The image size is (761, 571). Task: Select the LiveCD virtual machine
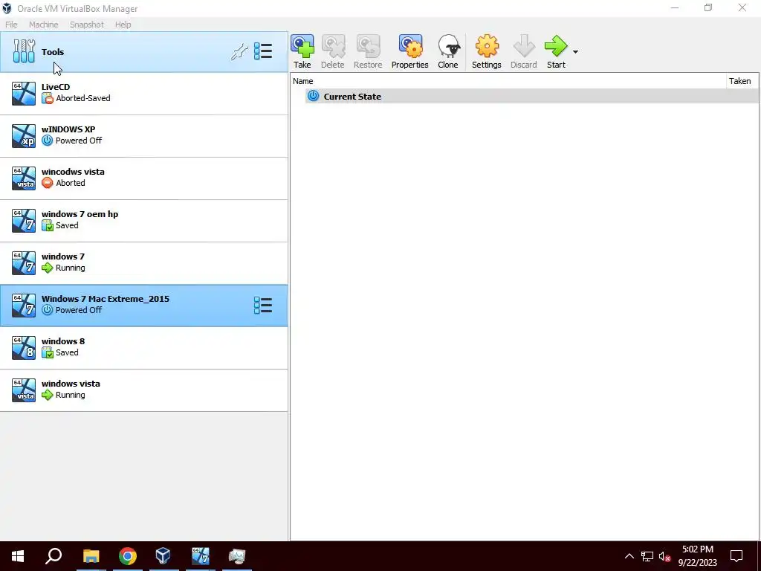click(143, 94)
